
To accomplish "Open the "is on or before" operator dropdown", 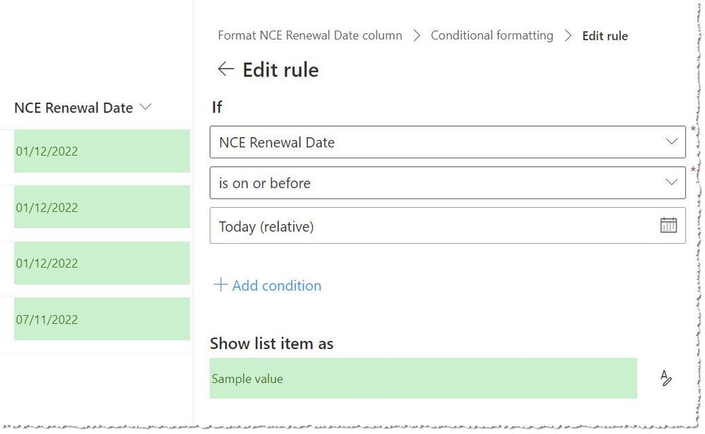I will (438, 182).
